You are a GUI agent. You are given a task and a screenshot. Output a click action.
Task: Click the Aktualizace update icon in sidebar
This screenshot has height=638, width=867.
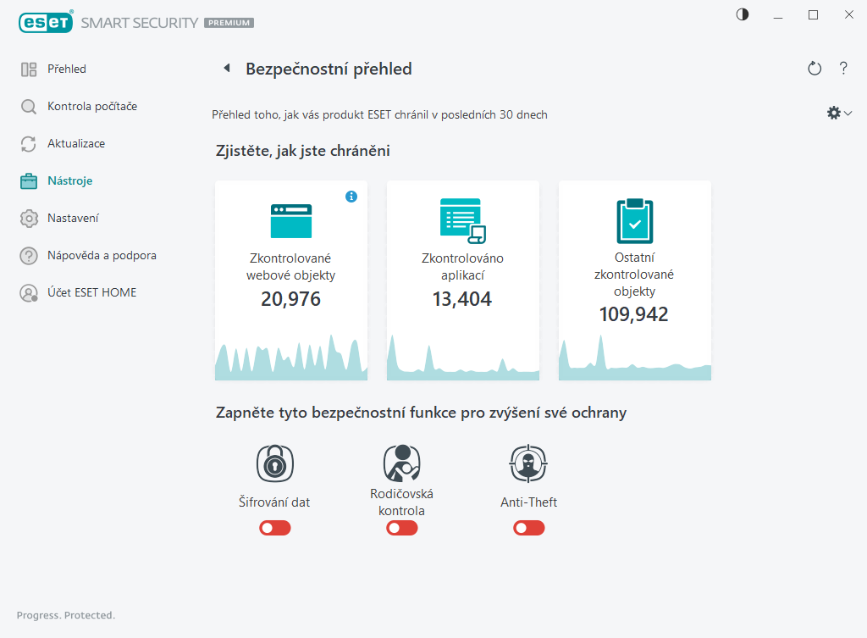26,143
